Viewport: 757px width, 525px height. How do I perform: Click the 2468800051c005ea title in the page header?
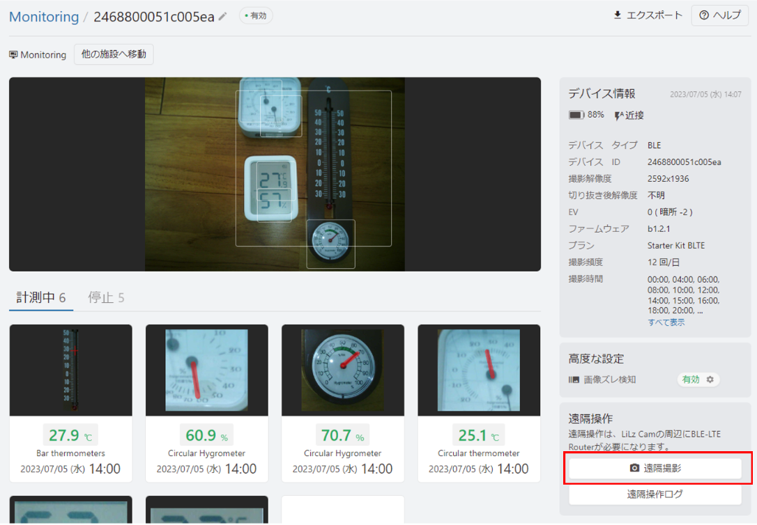pos(153,17)
